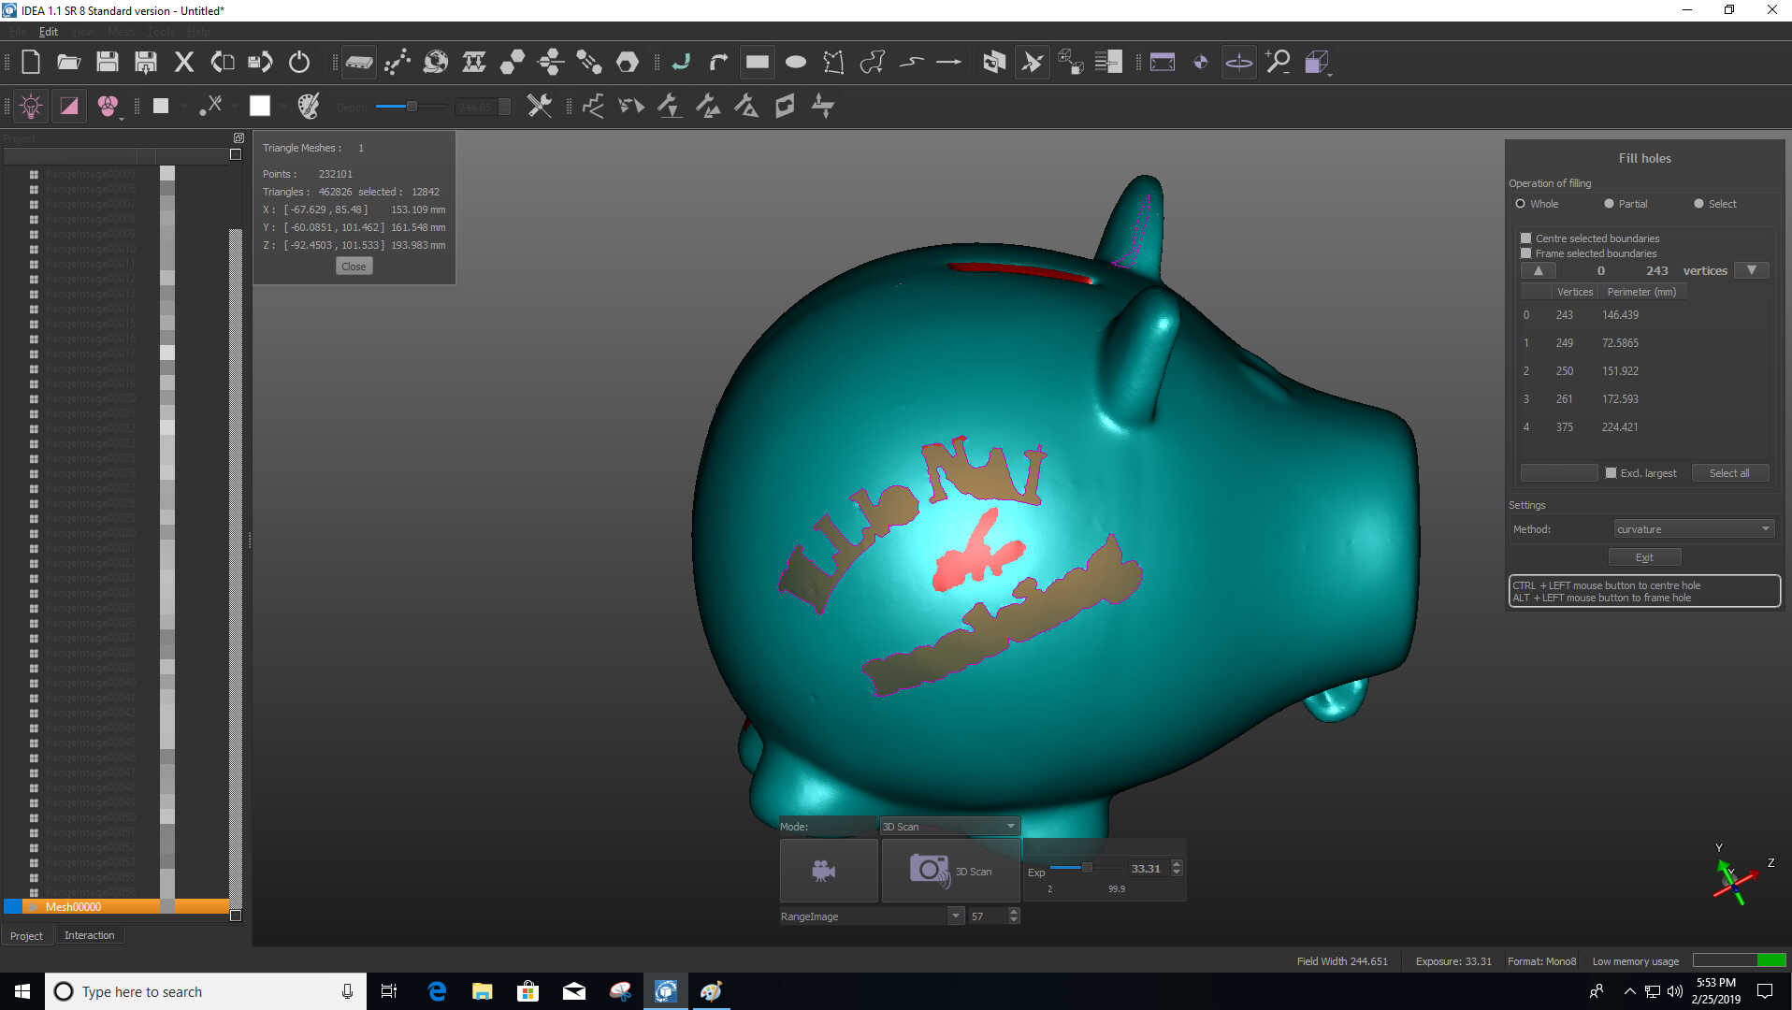Create a new project with the blank page icon
Viewport: 1792px width, 1010px height.
pyautogui.click(x=31, y=63)
